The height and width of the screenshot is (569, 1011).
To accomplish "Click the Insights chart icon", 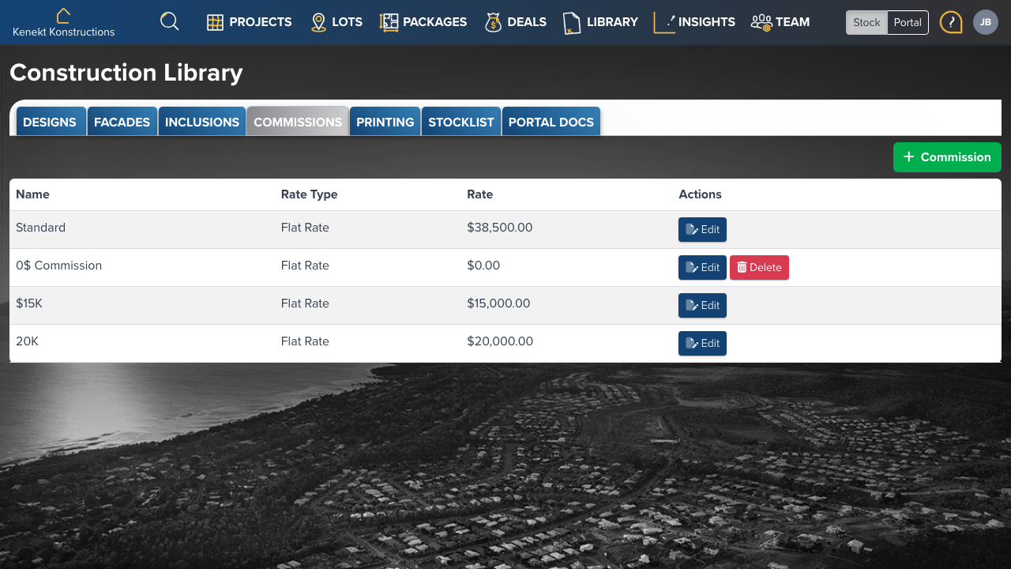I will tap(664, 22).
